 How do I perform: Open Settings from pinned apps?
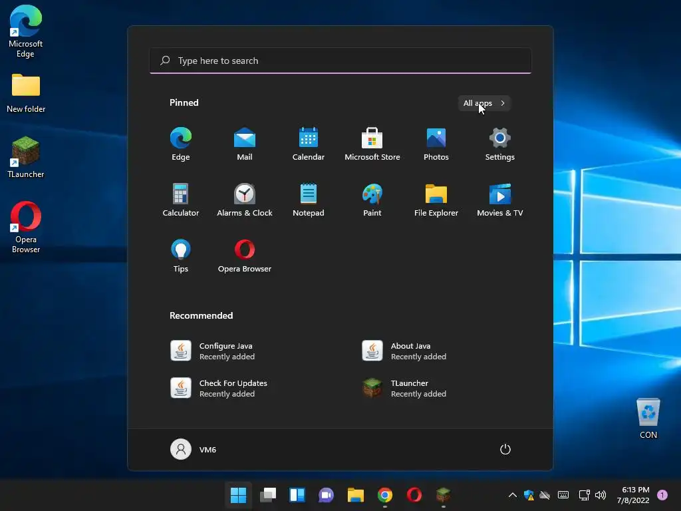500,144
